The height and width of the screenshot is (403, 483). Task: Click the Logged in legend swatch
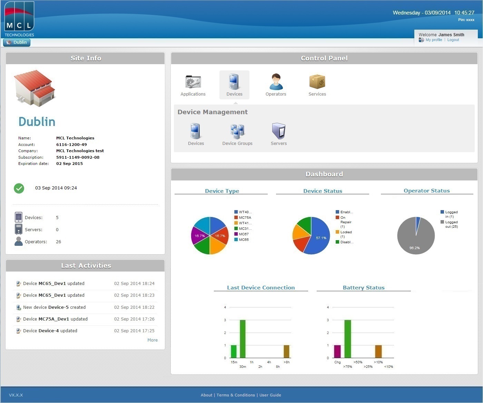click(x=442, y=212)
